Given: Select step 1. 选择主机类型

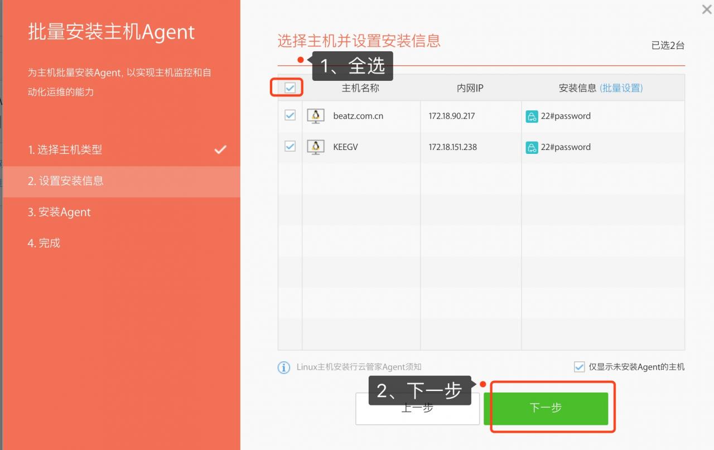Looking at the screenshot, I should pyautogui.click(x=65, y=150).
